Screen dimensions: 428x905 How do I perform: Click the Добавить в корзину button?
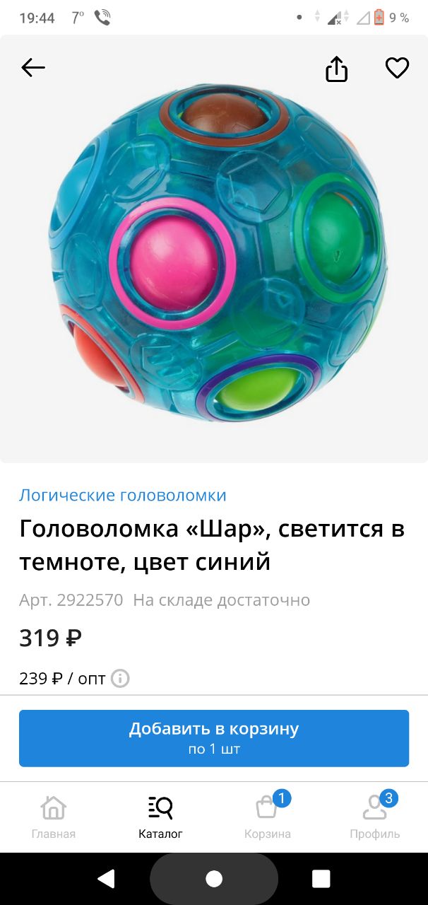214,738
